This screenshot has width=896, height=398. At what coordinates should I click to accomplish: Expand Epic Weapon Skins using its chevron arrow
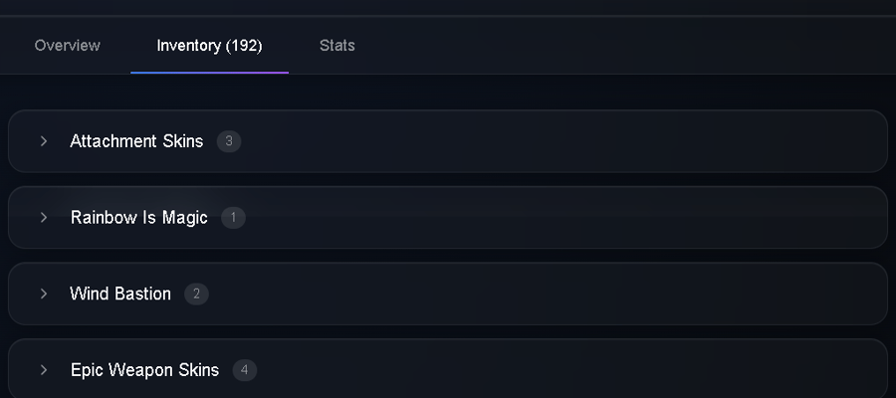point(44,370)
